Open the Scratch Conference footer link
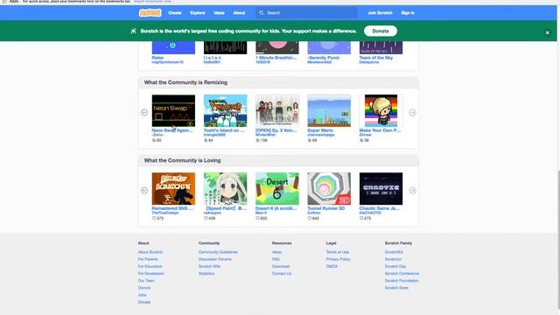This screenshot has width=560, height=315. click(x=402, y=274)
